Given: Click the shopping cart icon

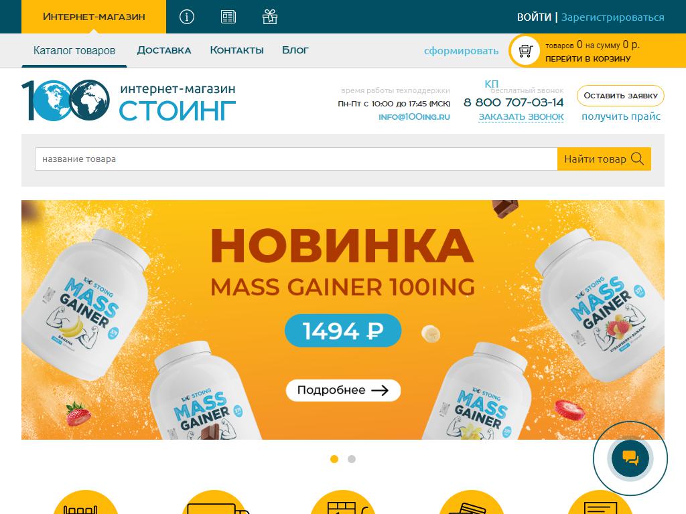Looking at the screenshot, I should pos(525,51).
